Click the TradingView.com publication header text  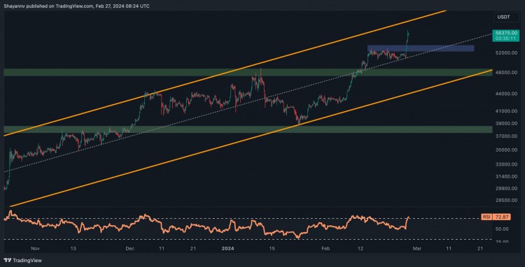coord(76,6)
